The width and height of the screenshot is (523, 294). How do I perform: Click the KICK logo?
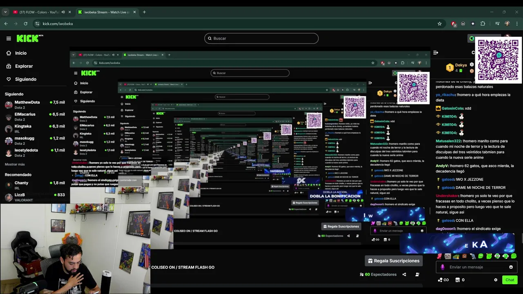click(30, 38)
